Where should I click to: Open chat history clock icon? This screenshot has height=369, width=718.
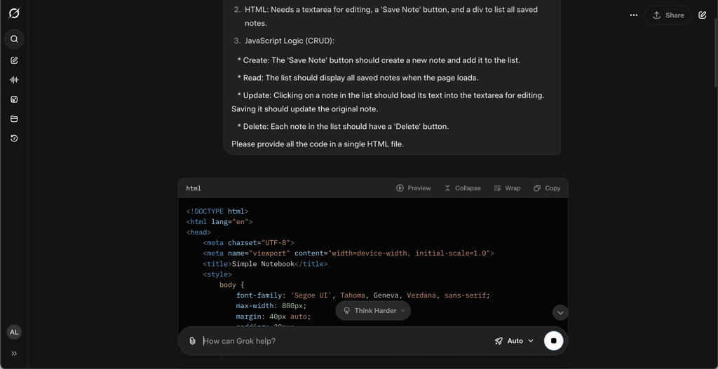coord(14,139)
